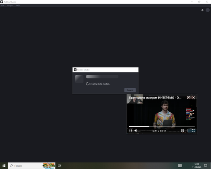Open the Windows Start menu
The height and width of the screenshot is (169, 211).
pyautogui.click(x=4, y=166)
